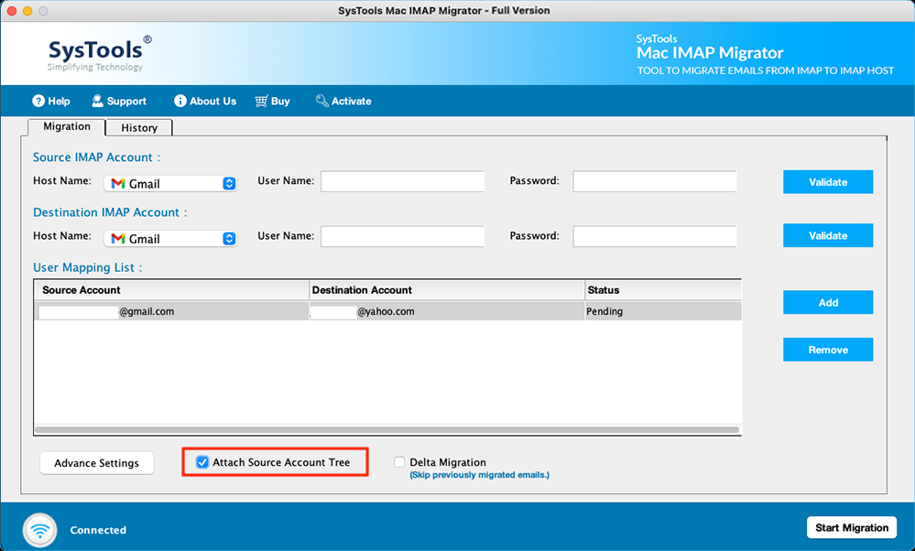Click the Connected status text

click(x=98, y=530)
